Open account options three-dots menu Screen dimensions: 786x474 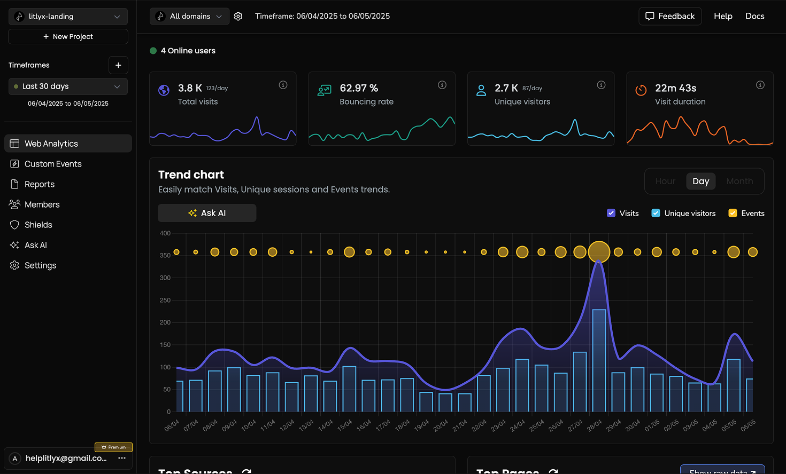click(x=122, y=458)
